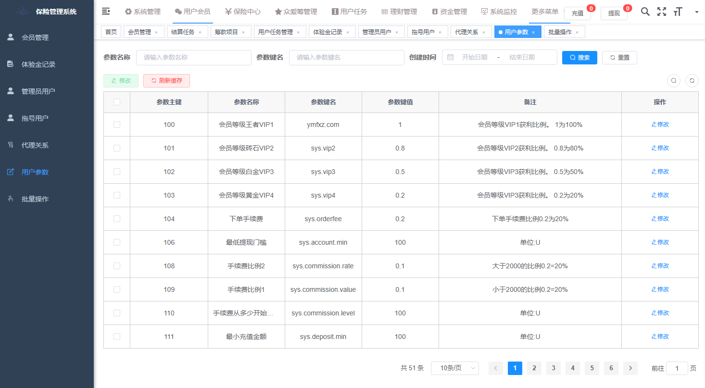This screenshot has height=388, width=705.
Task: Open the 系统管理 top menu
Action: coord(143,12)
